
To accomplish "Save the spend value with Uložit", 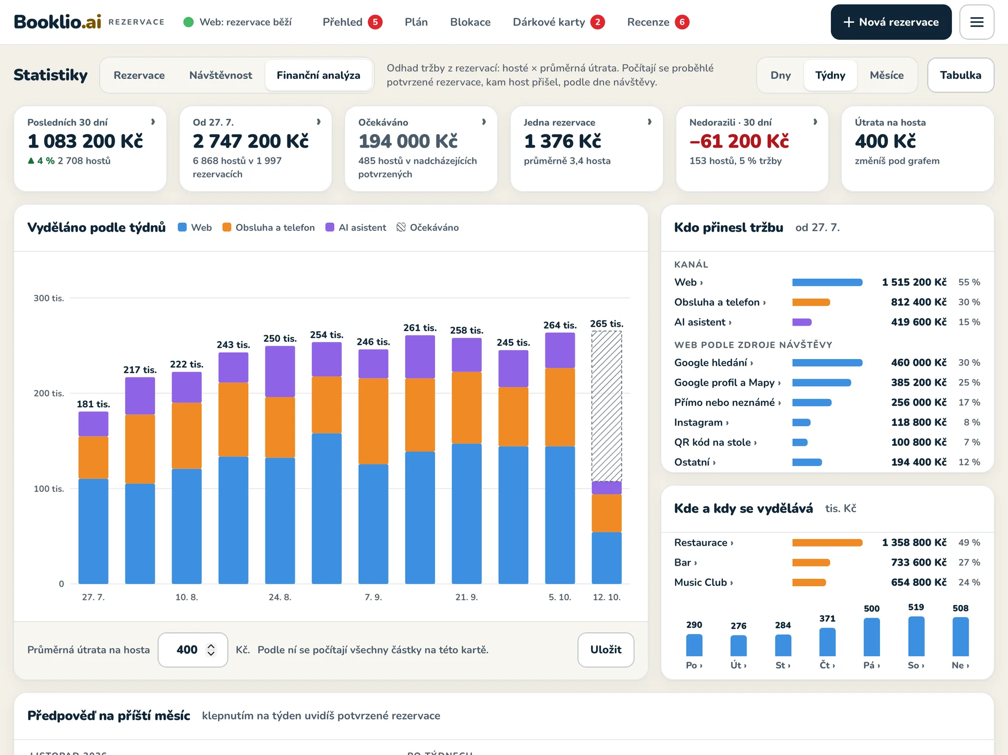I will (605, 650).
